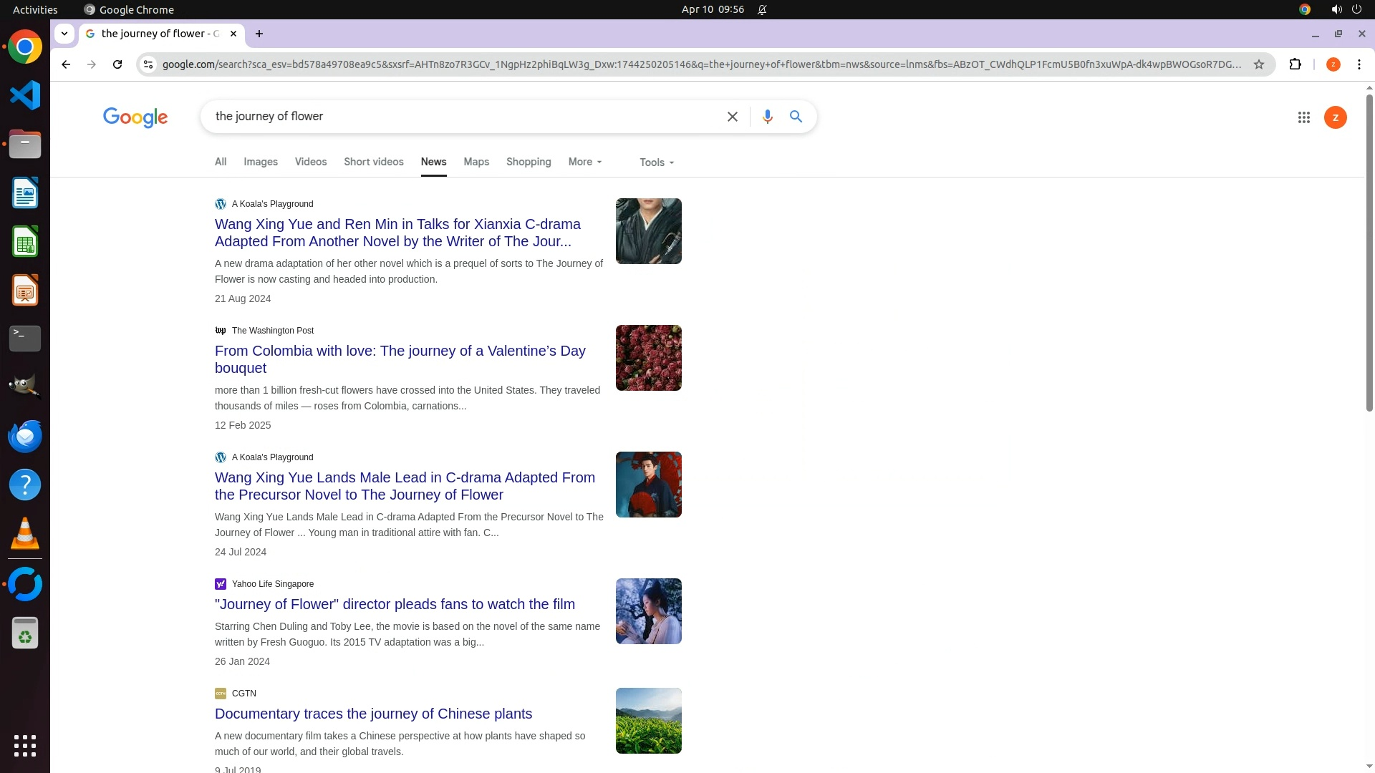Click the voice search microphone icon
The height and width of the screenshot is (773, 1375).
coord(767,117)
